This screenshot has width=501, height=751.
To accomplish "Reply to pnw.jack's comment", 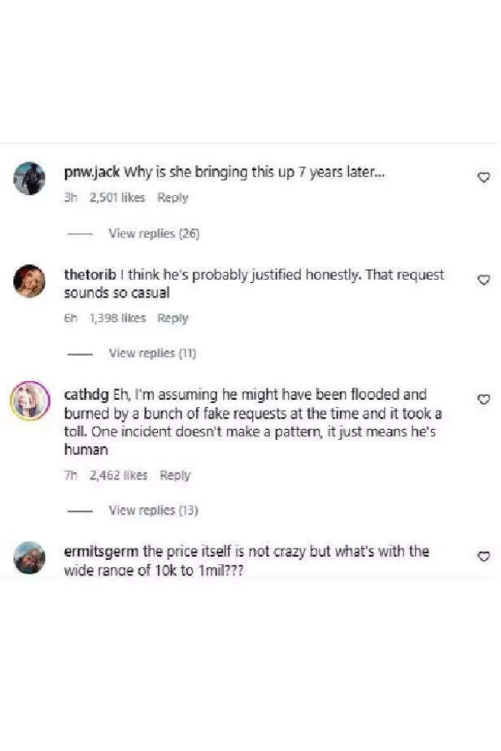I will [x=172, y=198].
